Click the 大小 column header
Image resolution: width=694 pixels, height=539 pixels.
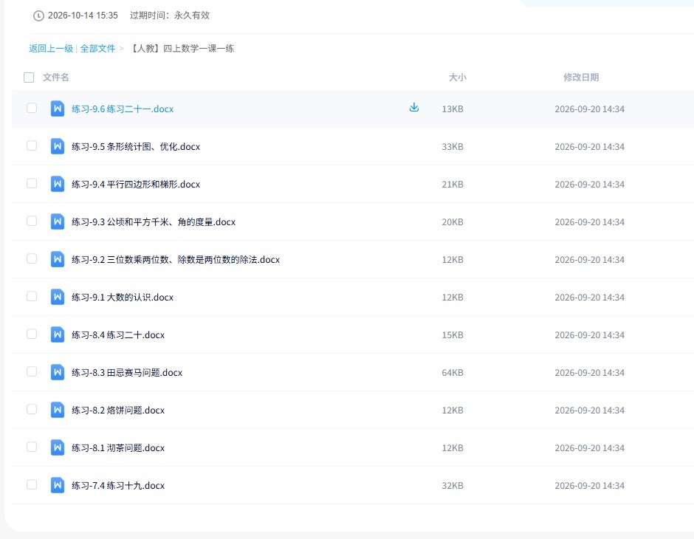pyautogui.click(x=458, y=78)
